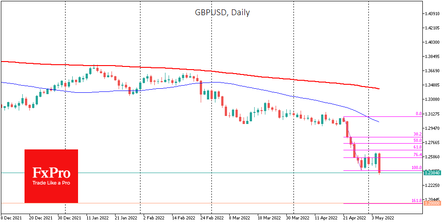
Task: Click the 50.0 Fibonacci level label
Action: click(417, 140)
